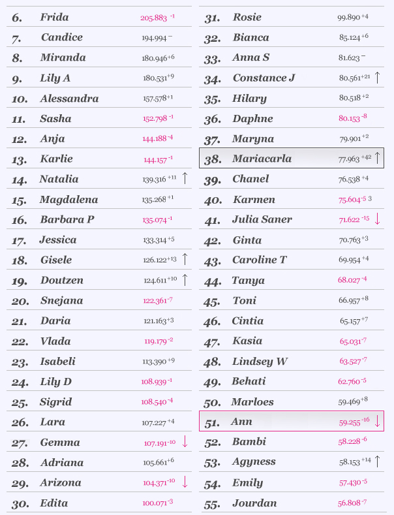The width and height of the screenshot is (394, 515).
Task: Click the down arrow in Arizona's row
Action: 185,482
